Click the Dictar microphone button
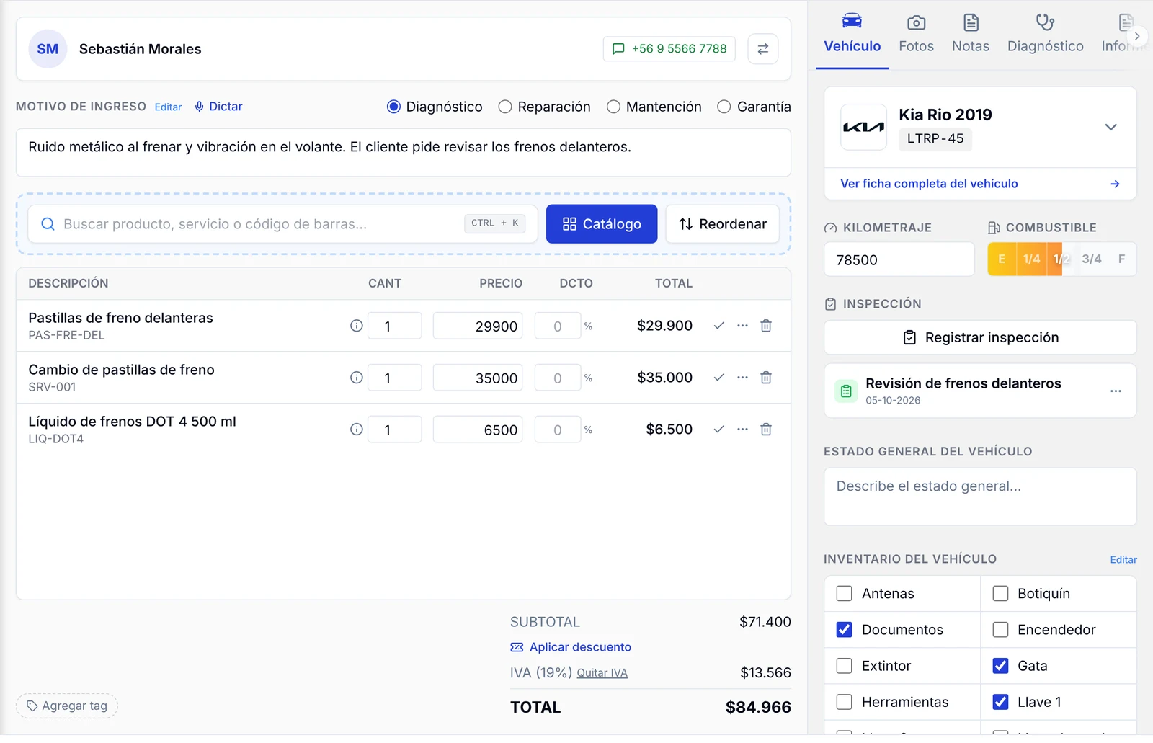The image size is (1153, 743). tap(218, 107)
